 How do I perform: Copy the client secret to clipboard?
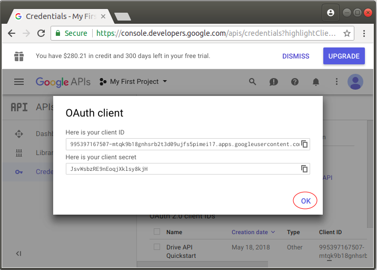tap(304, 169)
